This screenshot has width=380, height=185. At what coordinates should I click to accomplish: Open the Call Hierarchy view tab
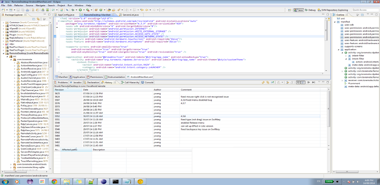click(x=130, y=83)
